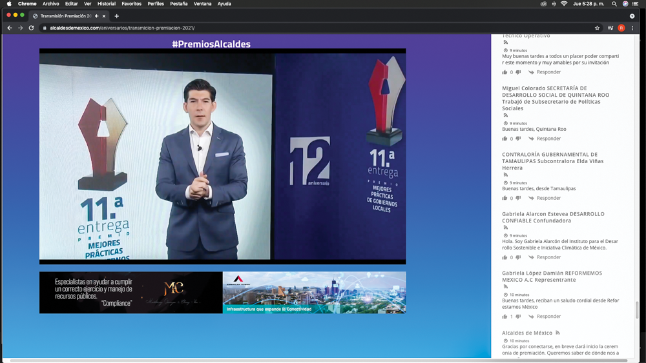The height and width of the screenshot is (363, 646).
Task: Click the comments panel vertical scrollbar
Action: click(x=638, y=310)
